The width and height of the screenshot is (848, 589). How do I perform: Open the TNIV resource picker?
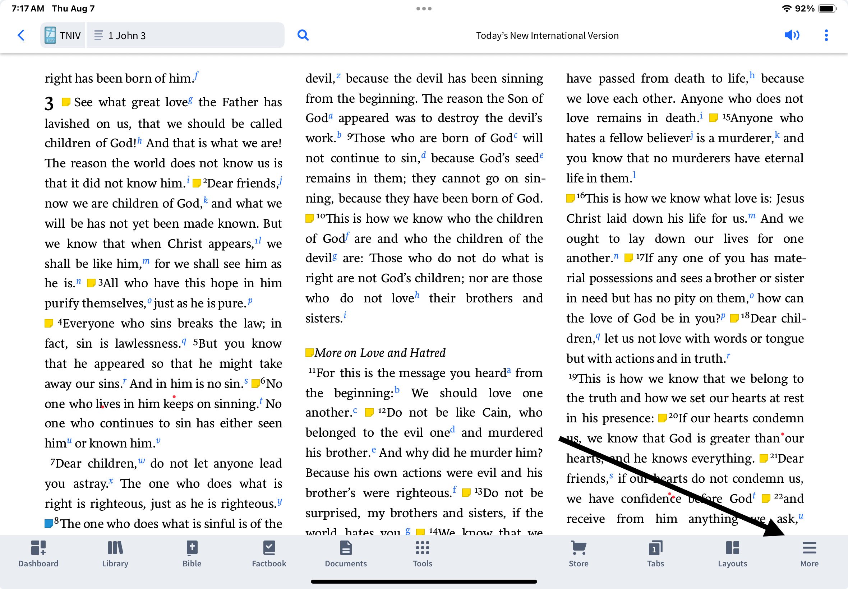pos(63,36)
